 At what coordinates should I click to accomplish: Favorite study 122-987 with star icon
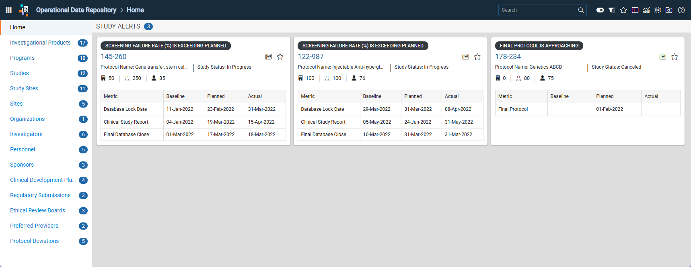point(477,57)
